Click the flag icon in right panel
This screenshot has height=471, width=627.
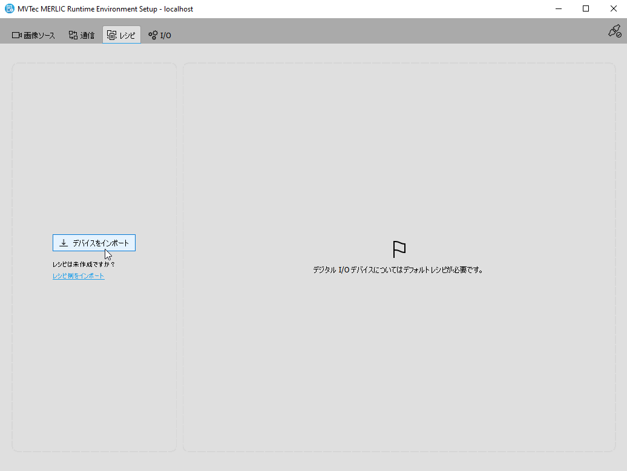399,249
